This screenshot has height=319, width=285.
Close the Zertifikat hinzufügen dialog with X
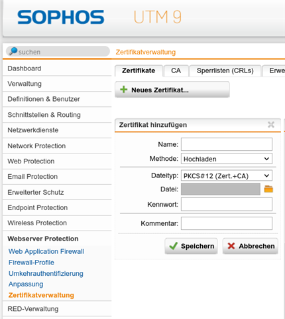(271, 125)
